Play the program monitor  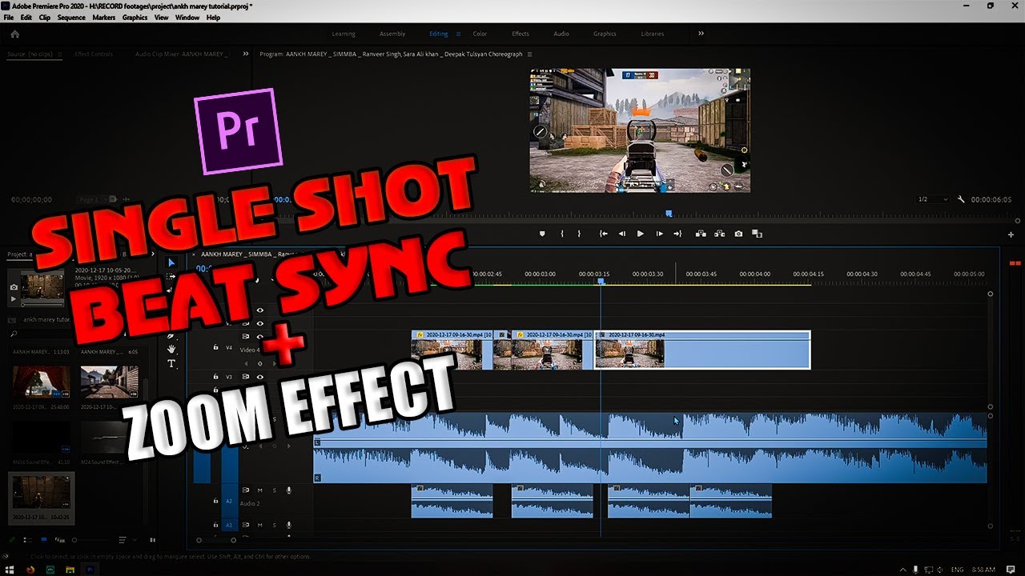point(640,234)
